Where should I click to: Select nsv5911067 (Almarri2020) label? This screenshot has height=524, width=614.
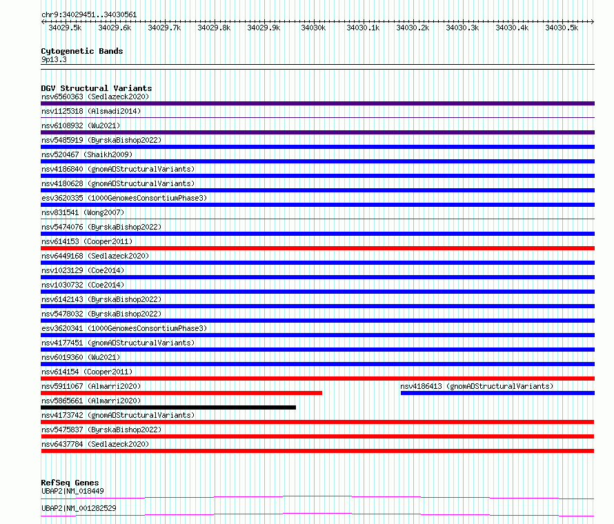point(91,386)
